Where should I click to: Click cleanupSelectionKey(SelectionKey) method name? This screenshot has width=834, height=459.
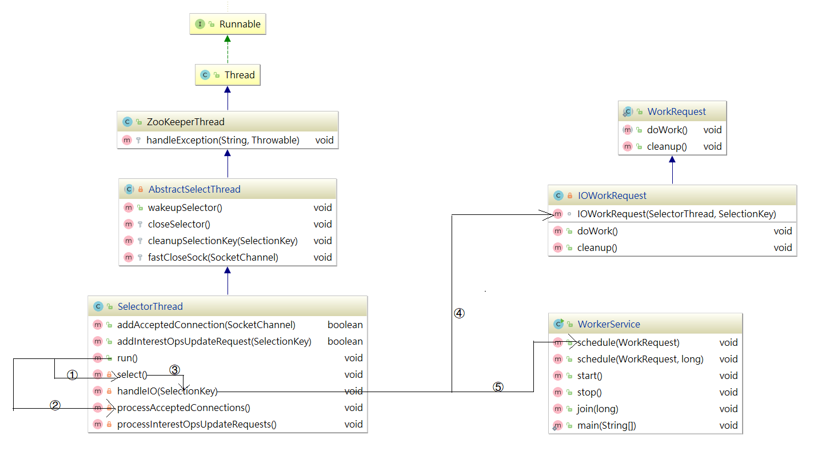coord(223,241)
